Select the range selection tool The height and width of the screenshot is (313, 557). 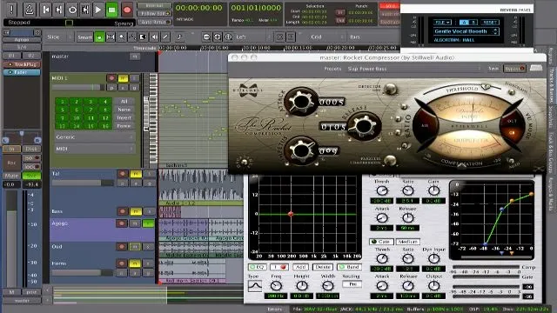click(x=111, y=37)
